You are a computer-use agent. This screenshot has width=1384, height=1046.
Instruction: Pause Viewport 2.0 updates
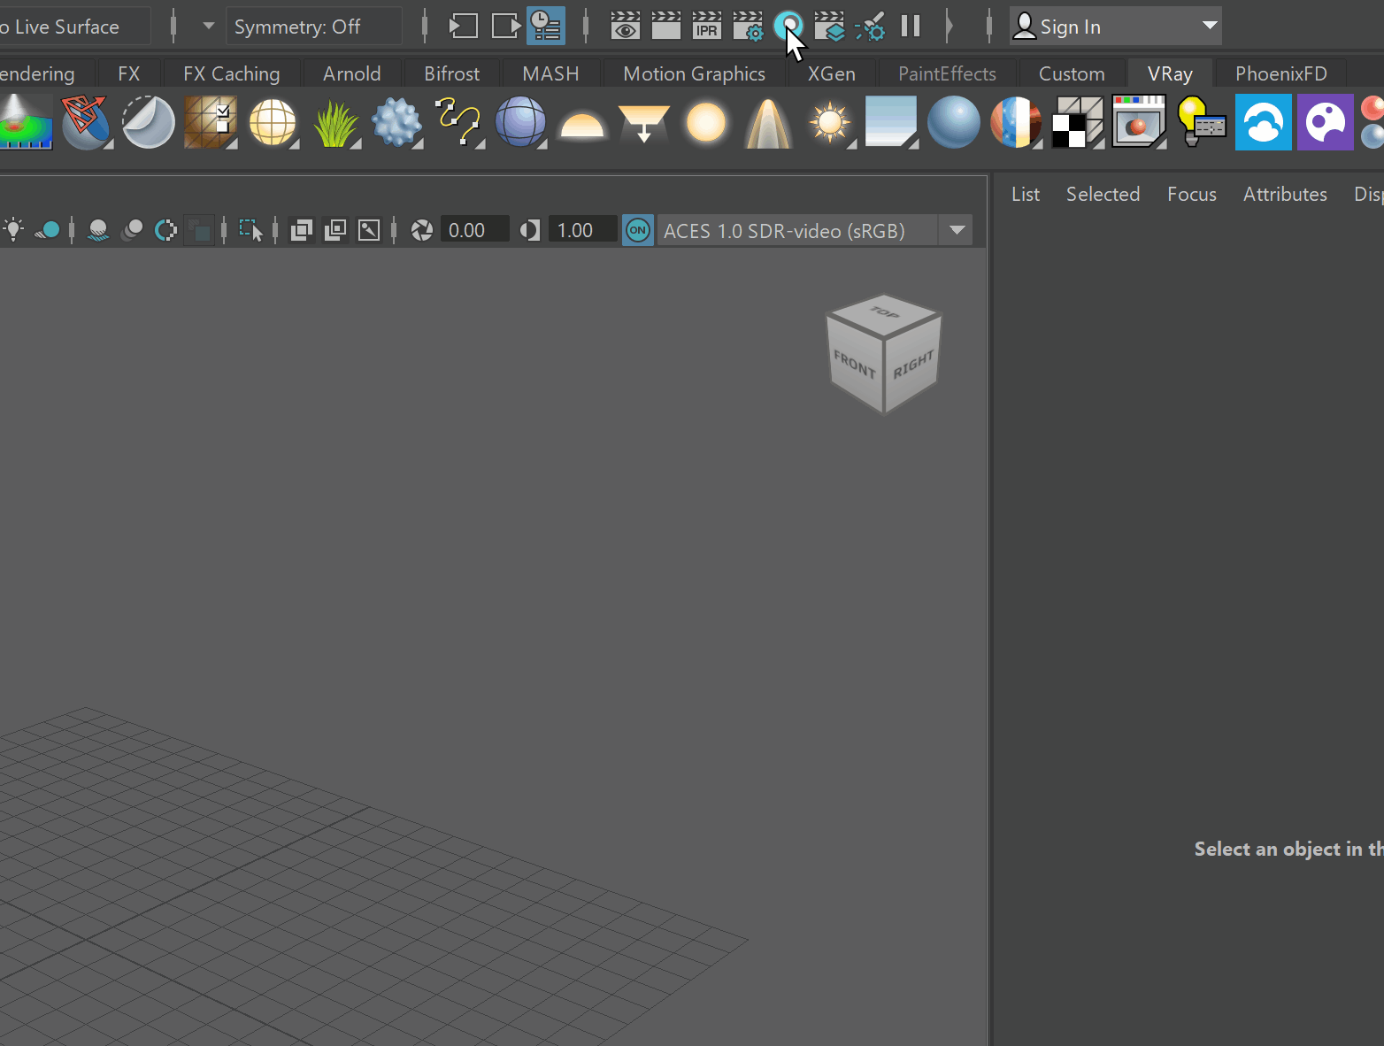pos(911,27)
